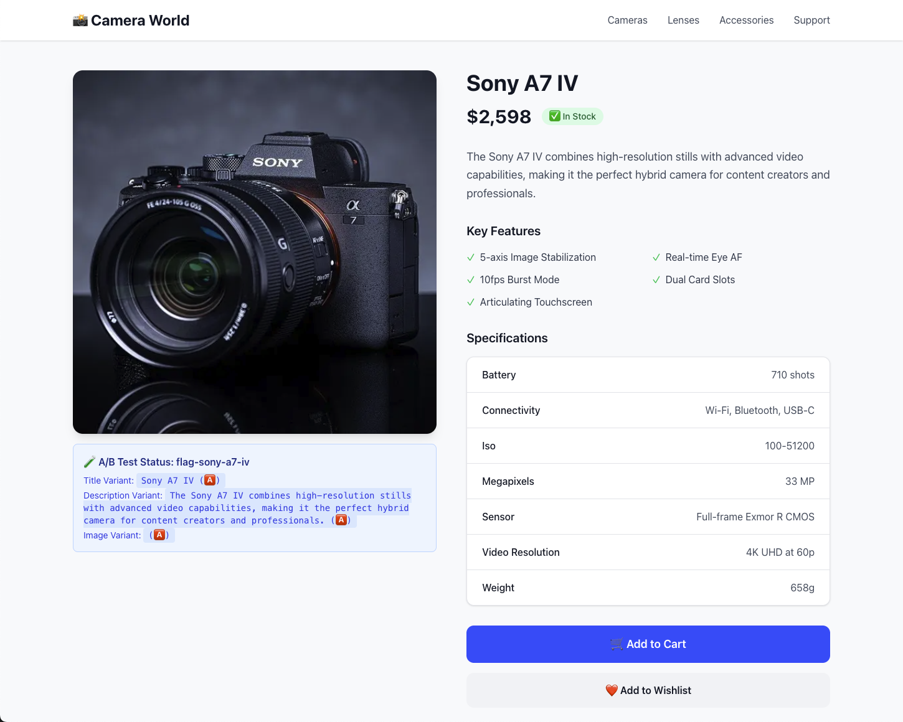Open the Lenses navigation link
Viewport: 903px width, 722px height.
(683, 21)
